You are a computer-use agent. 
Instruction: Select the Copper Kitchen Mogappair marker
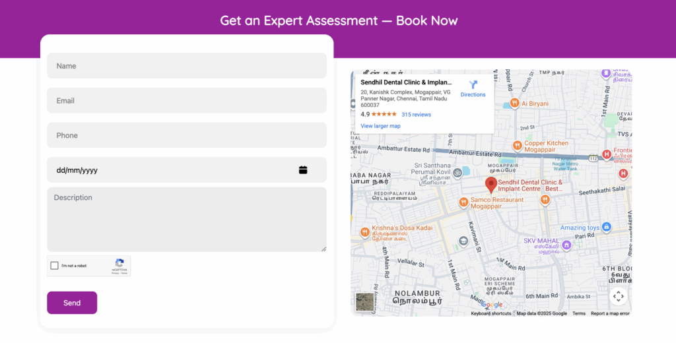tap(518, 146)
